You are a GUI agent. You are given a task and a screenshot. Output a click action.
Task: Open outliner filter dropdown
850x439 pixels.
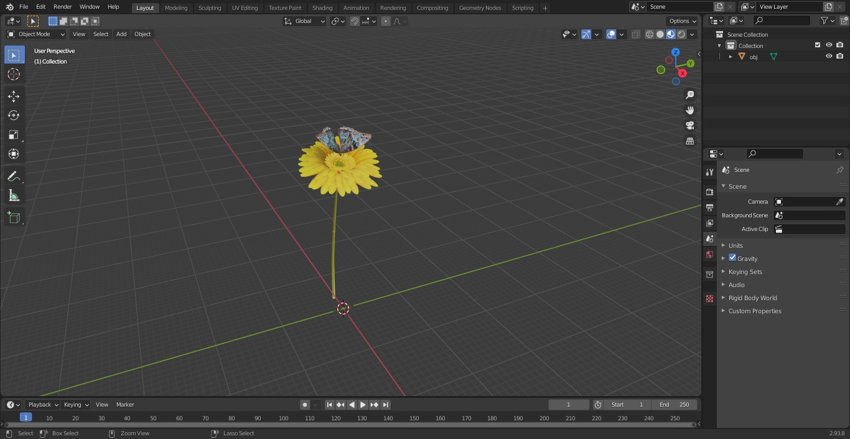click(828, 21)
